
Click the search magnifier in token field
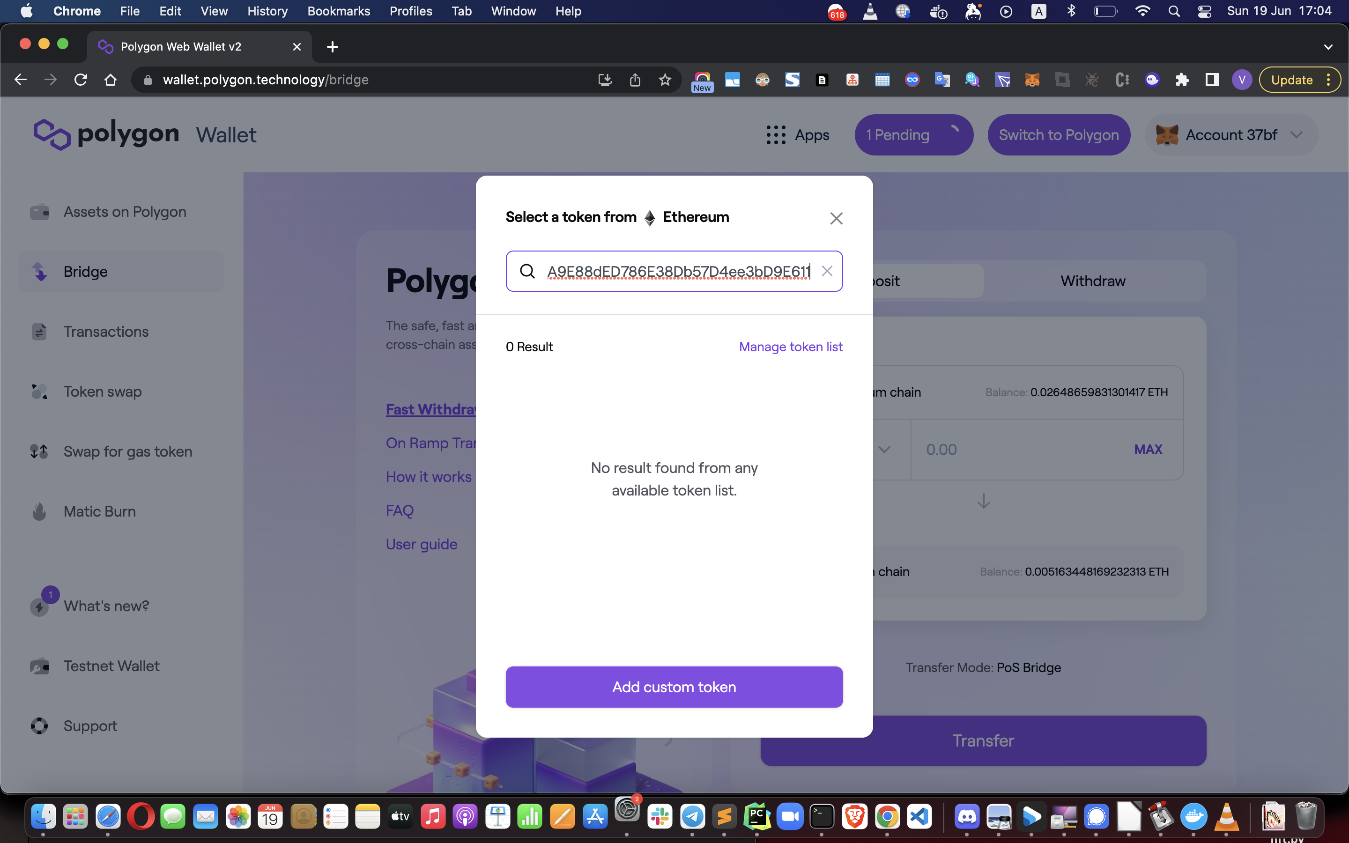527,271
